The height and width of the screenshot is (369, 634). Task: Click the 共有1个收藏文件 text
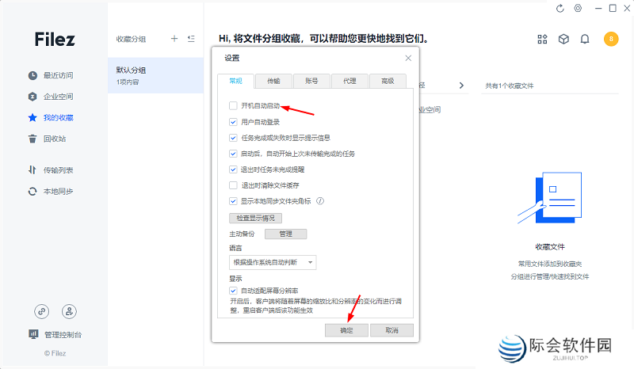click(510, 86)
